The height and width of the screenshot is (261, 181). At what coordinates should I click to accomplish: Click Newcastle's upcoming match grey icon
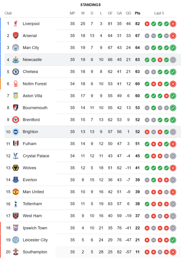pyautogui.click(x=173, y=60)
